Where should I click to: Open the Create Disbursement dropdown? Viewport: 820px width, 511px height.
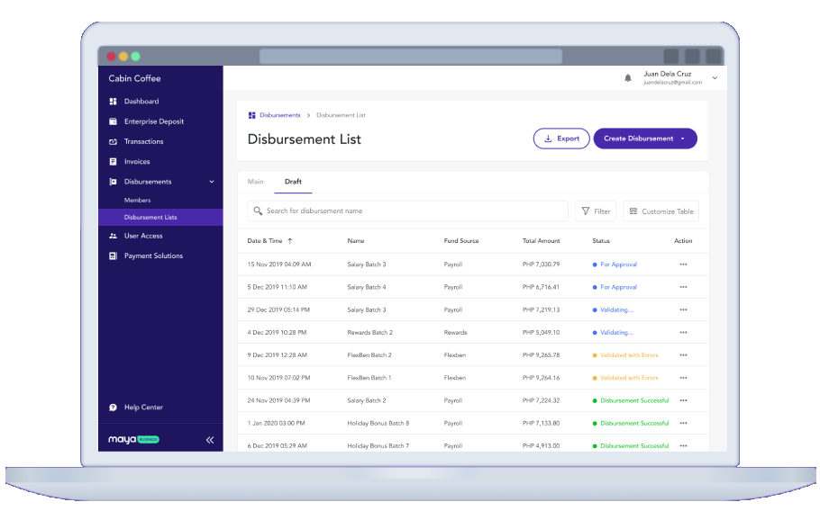tap(682, 139)
